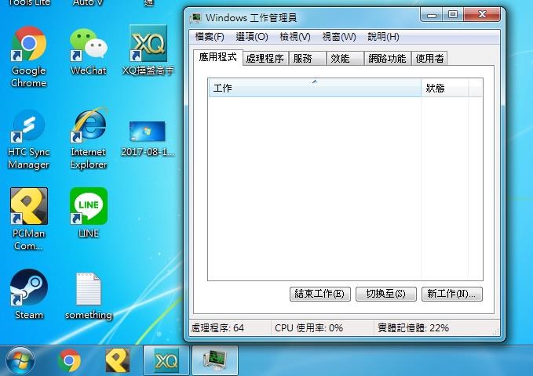Image resolution: width=533 pixels, height=376 pixels.
Task: Sort by the 工作 column header
Action: [315, 88]
